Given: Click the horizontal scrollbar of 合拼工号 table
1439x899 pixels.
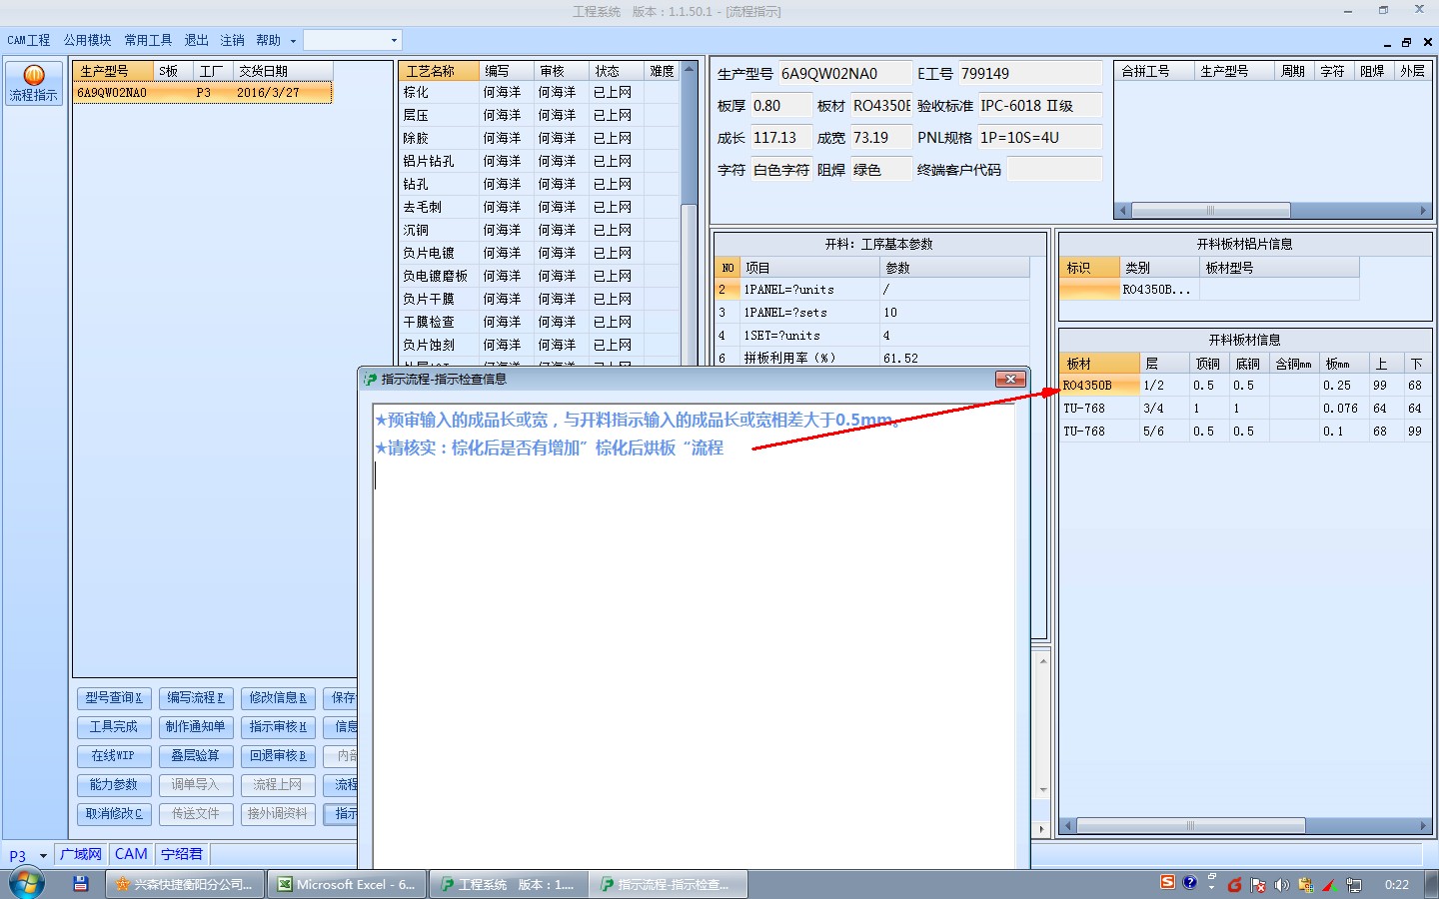Looking at the screenshot, I should tap(1273, 211).
